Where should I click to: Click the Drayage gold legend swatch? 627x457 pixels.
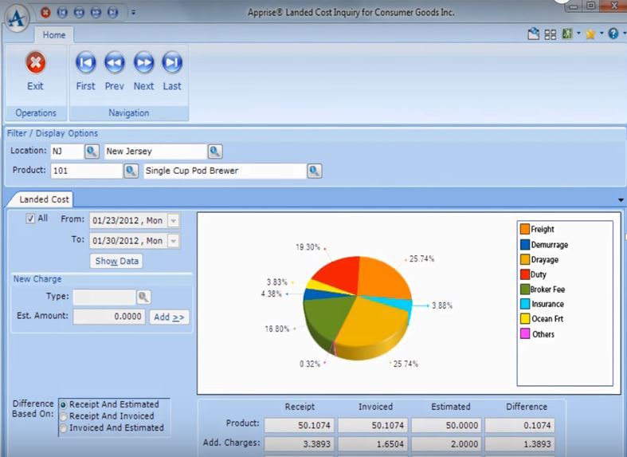point(525,259)
